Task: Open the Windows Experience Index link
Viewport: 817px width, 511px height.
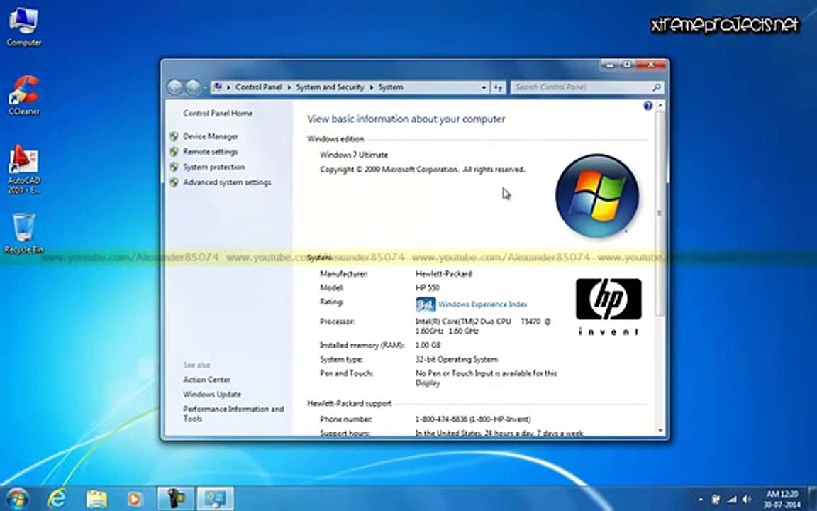Action: (x=482, y=304)
